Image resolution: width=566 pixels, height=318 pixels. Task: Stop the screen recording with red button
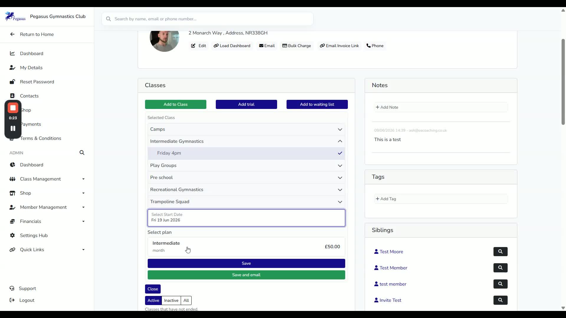point(13,108)
